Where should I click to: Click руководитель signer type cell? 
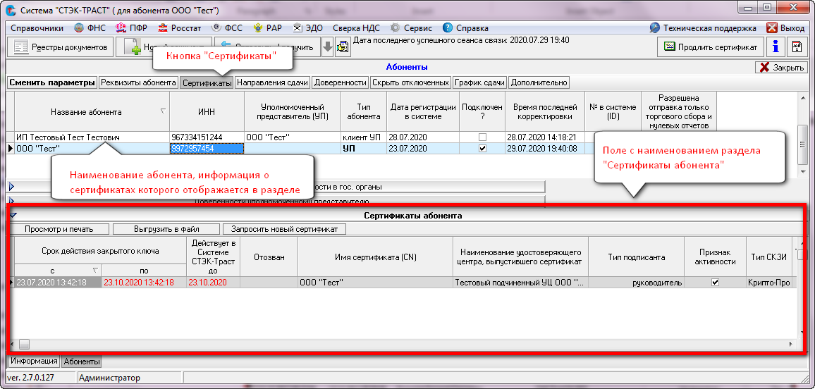point(636,282)
